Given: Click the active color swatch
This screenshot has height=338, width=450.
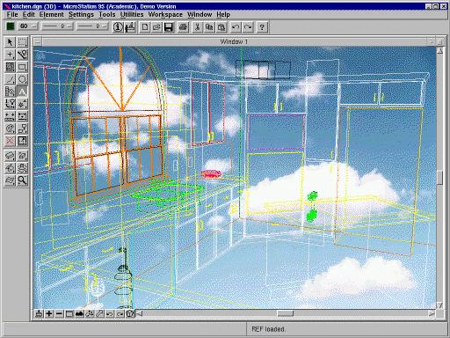Looking at the screenshot, I should pos(11,26).
